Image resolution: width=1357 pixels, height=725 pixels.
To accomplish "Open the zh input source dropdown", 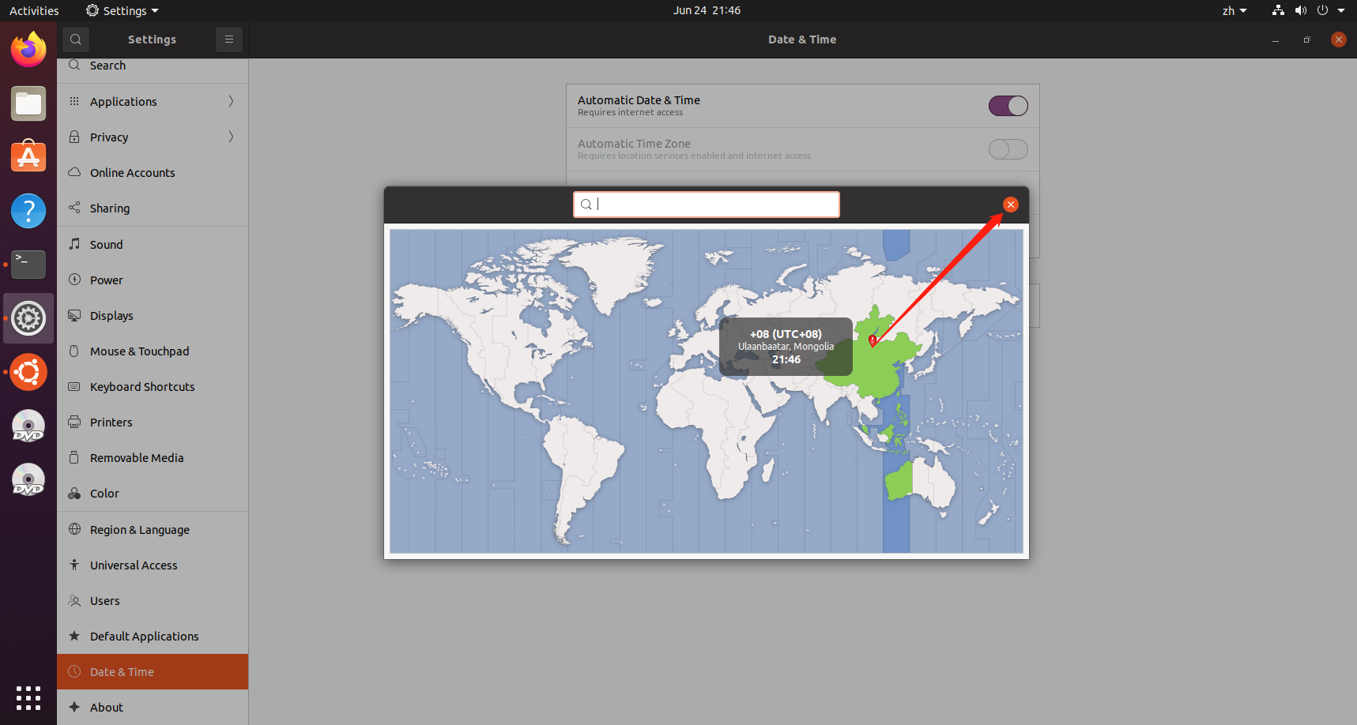I will pos(1234,10).
